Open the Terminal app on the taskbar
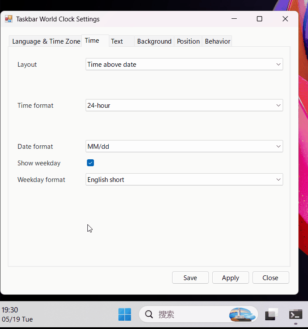Image resolution: width=308 pixels, height=329 pixels. 296,315
